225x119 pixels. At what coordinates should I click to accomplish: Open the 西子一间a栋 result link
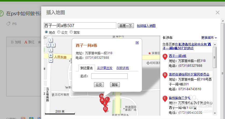(x=178, y=56)
